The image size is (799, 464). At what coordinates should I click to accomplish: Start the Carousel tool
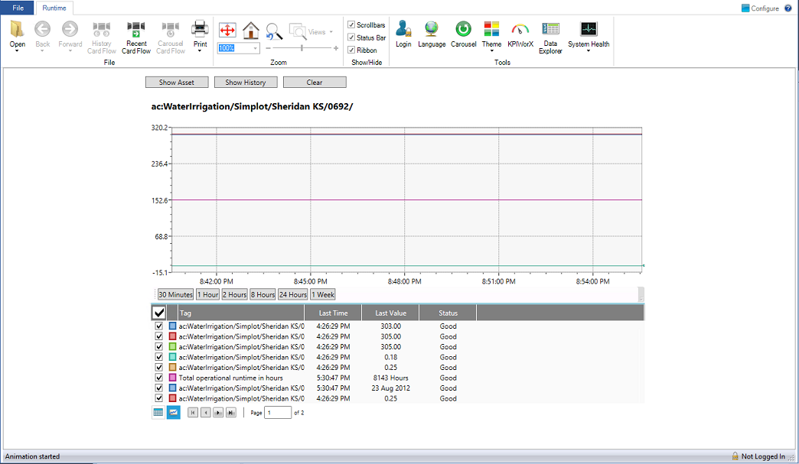point(463,35)
